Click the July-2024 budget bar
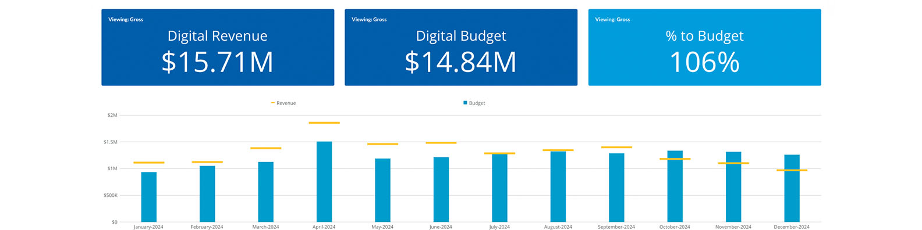 499,188
